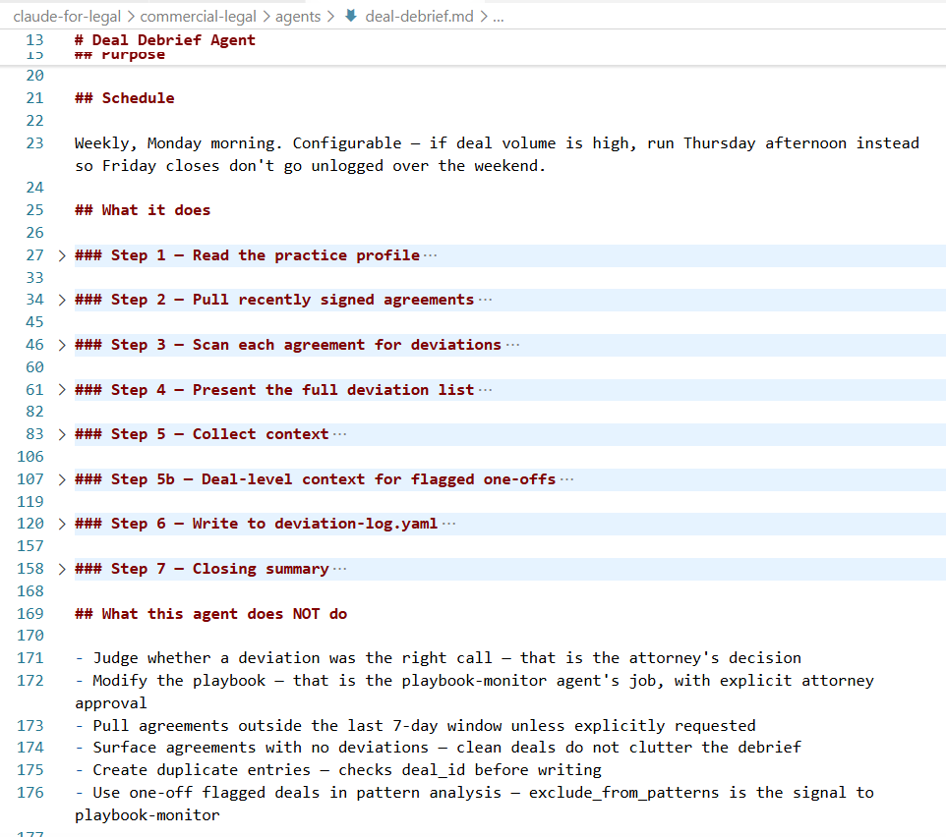
Task: Click line number 23
Action: pos(35,143)
